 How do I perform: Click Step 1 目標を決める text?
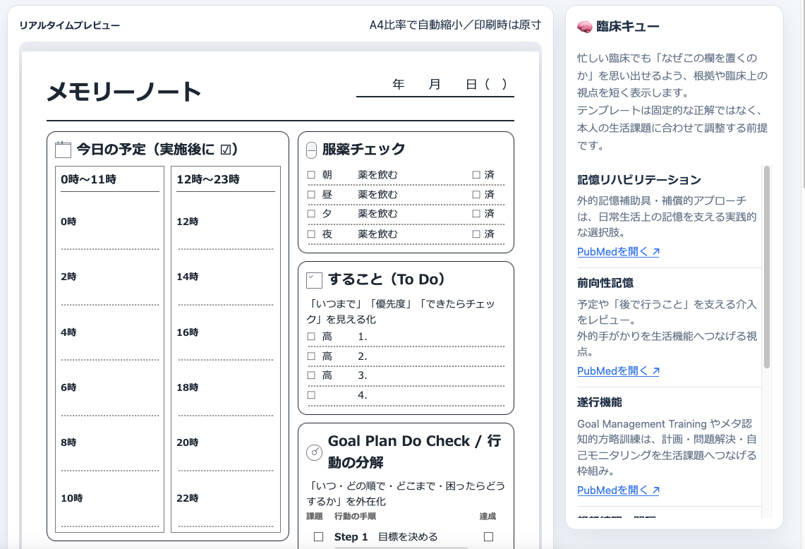[x=386, y=537]
